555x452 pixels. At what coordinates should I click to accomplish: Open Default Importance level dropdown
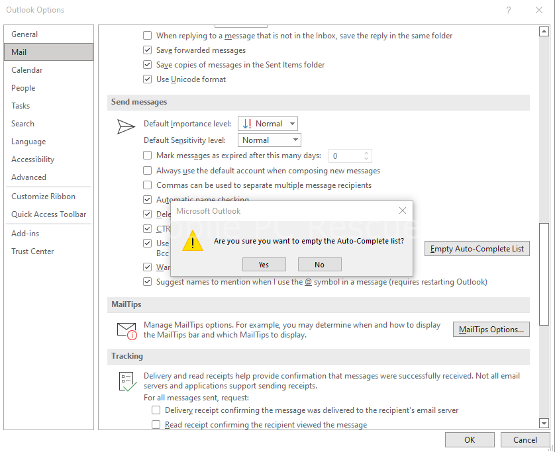(268, 124)
